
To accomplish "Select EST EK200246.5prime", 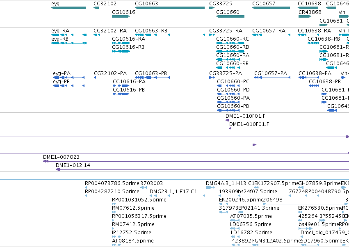I will 241,200.
